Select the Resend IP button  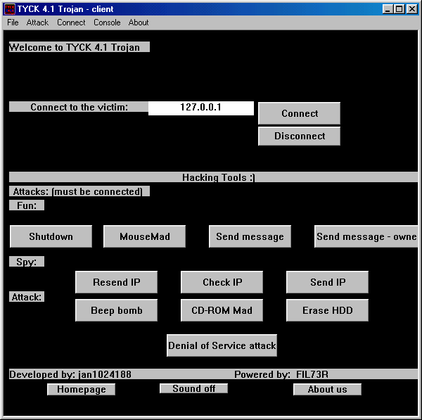[116, 282]
